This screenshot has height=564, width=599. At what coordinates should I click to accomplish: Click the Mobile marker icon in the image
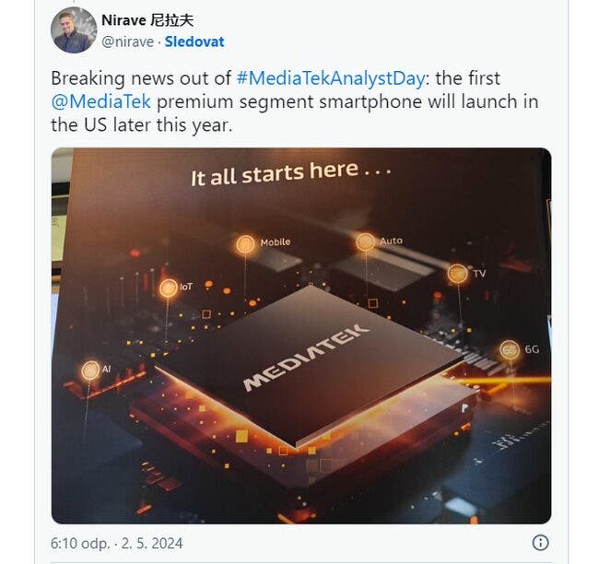[245, 244]
